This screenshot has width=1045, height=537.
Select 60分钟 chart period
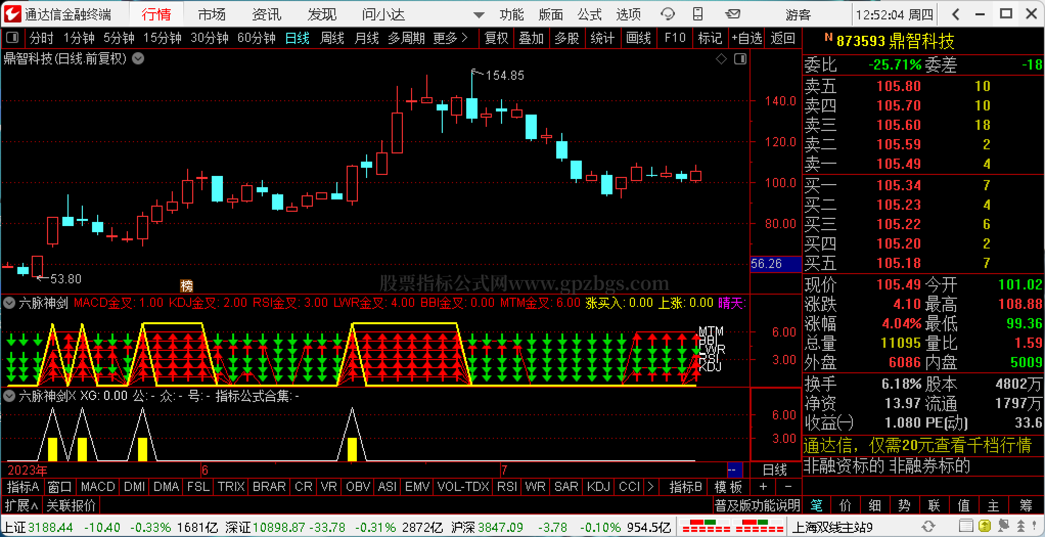[x=257, y=38]
